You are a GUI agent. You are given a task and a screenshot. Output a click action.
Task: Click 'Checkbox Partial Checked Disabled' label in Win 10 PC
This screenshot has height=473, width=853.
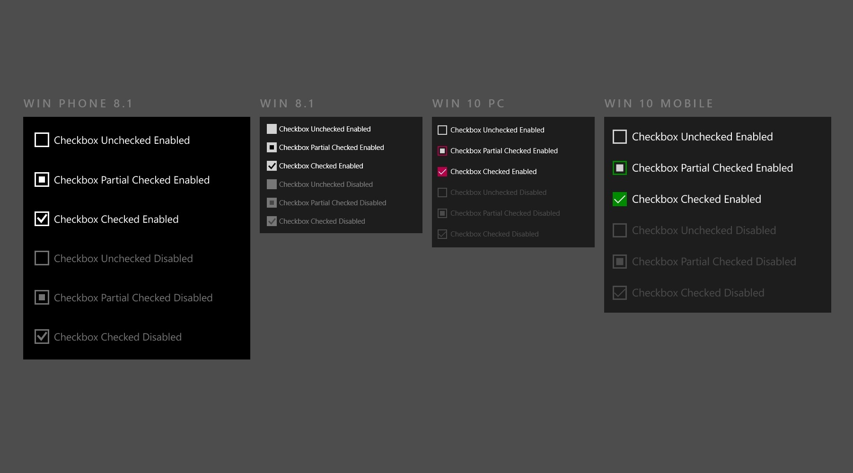505,213
